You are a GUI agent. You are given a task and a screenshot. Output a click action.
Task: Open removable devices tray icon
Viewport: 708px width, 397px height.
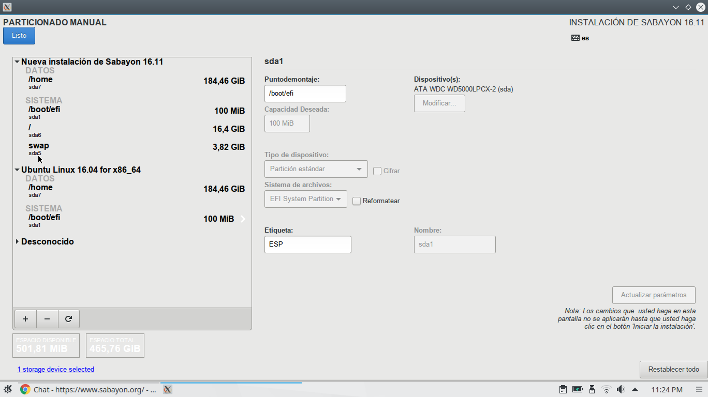[x=592, y=390]
